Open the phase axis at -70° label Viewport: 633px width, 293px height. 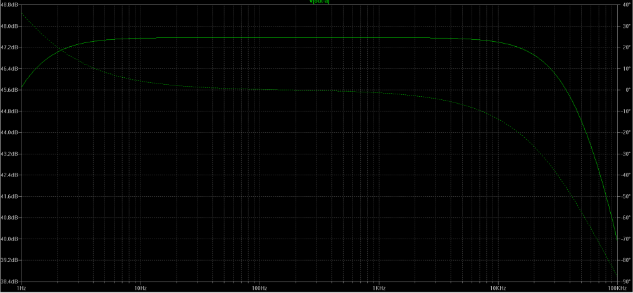click(625, 239)
